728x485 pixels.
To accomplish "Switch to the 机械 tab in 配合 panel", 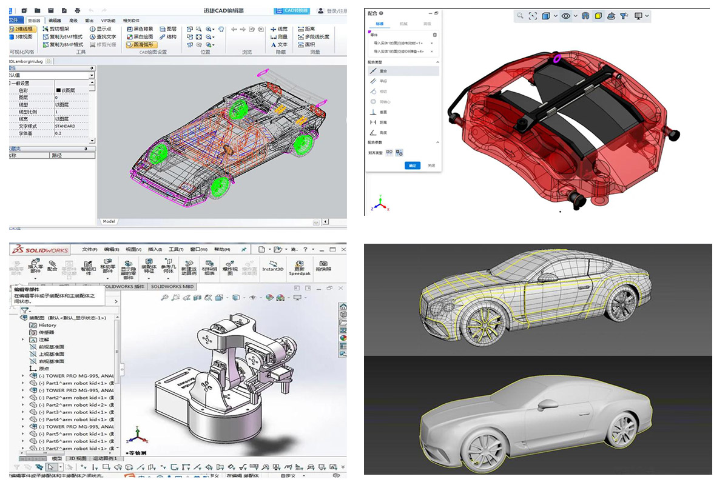I will [x=403, y=24].
